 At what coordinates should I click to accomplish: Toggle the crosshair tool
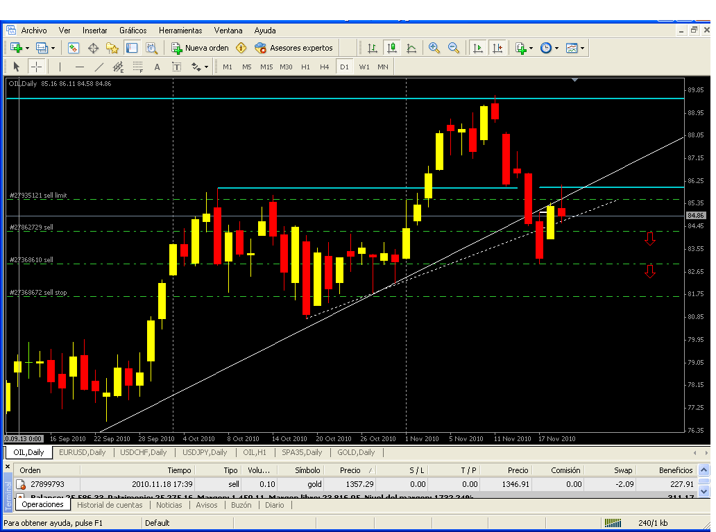coord(36,67)
